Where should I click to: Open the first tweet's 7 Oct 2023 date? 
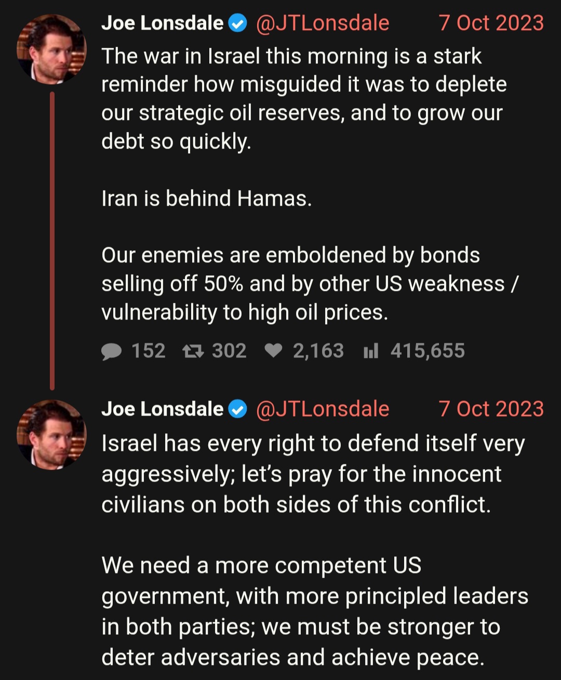pyautogui.click(x=491, y=23)
